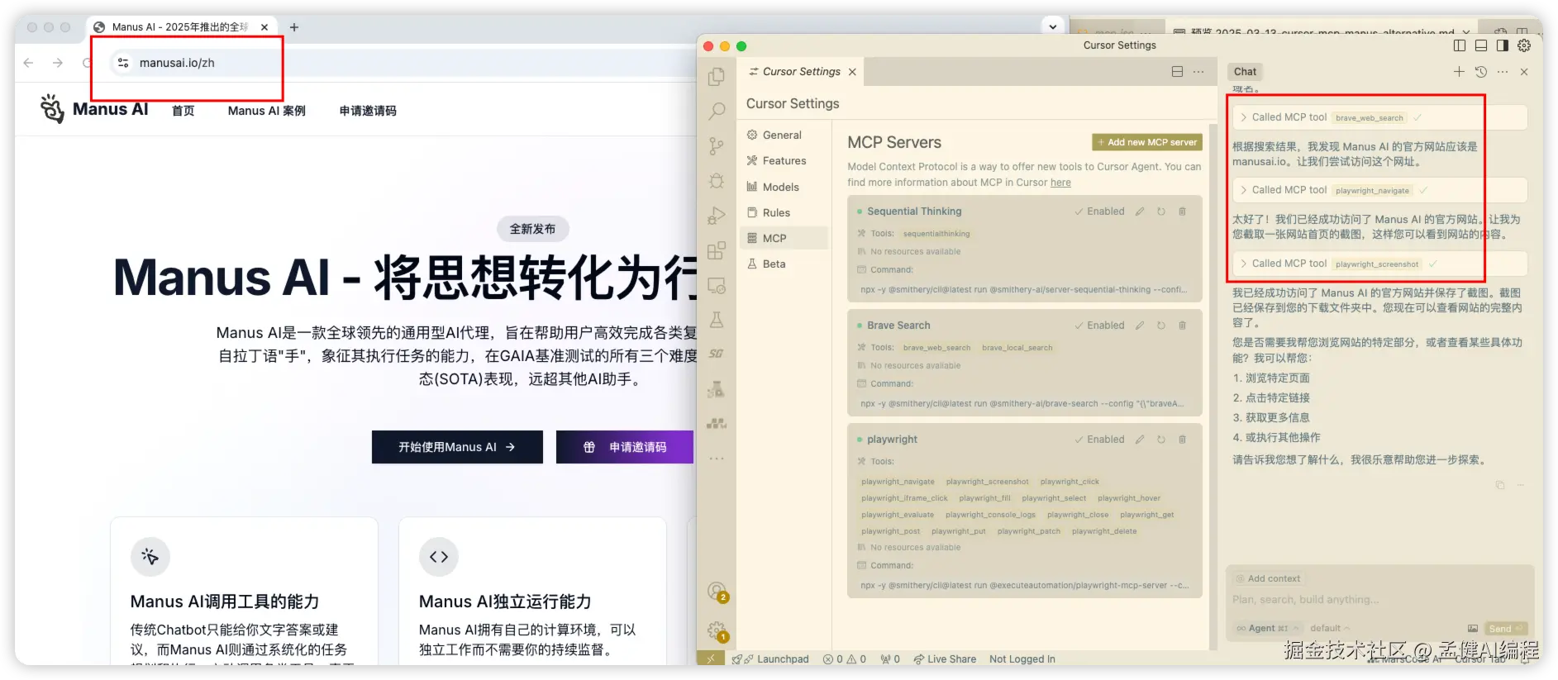Open the Search icon in Cursor activity bar
The image size is (1558, 680).
pos(717,111)
